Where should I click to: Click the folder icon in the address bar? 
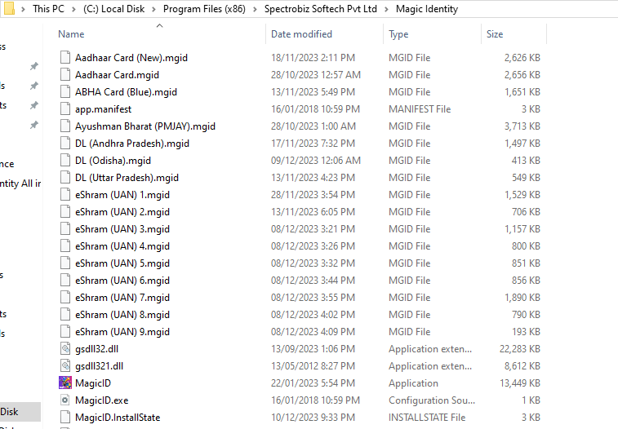(x=8, y=9)
